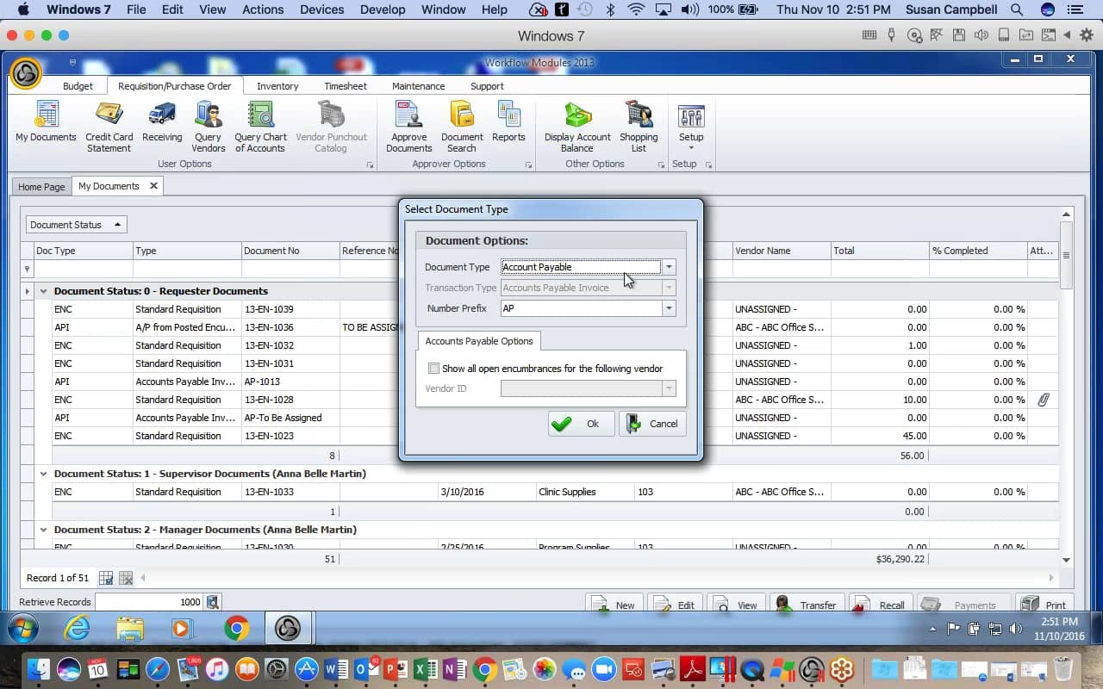Switch to Budget ribbon tab
This screenshot has width=1103, height=689.
coord(78,86)
